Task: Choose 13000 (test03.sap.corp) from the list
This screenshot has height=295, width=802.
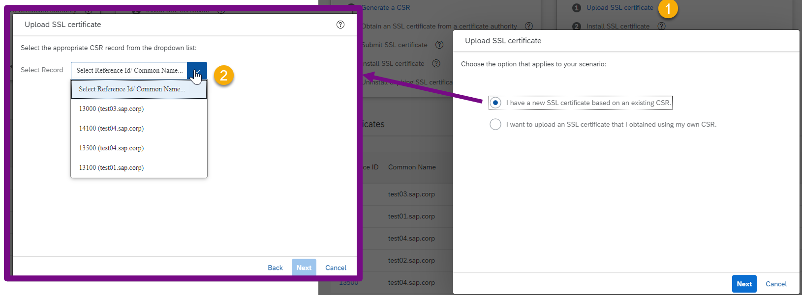Action: [139, 109]
